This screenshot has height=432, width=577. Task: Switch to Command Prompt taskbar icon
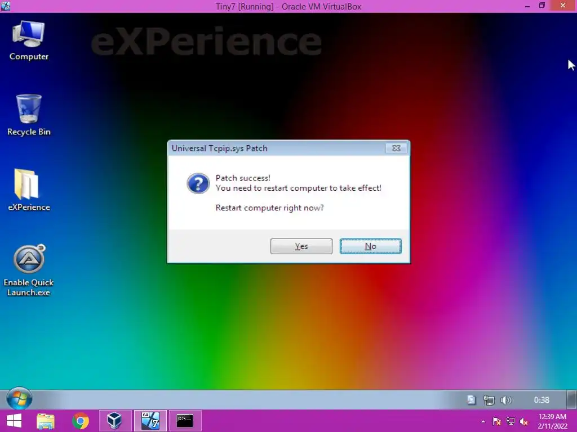tap(185, 421)
